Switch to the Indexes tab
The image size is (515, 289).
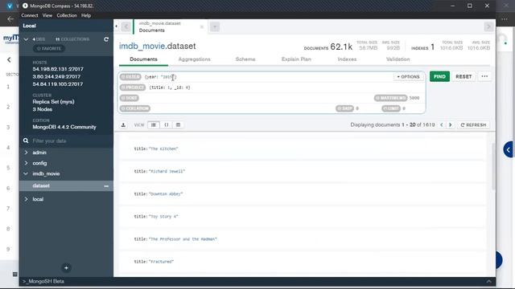(347, 59)
